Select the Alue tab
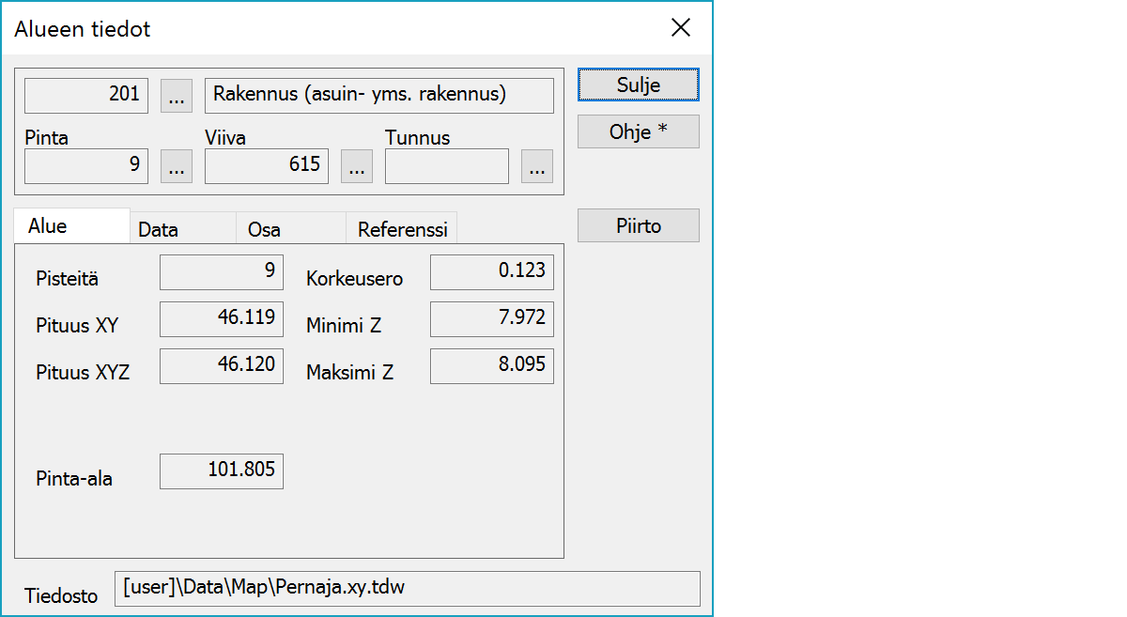Image resolution: width=1127 pixels, height=617 pixels. coord(47,226)
